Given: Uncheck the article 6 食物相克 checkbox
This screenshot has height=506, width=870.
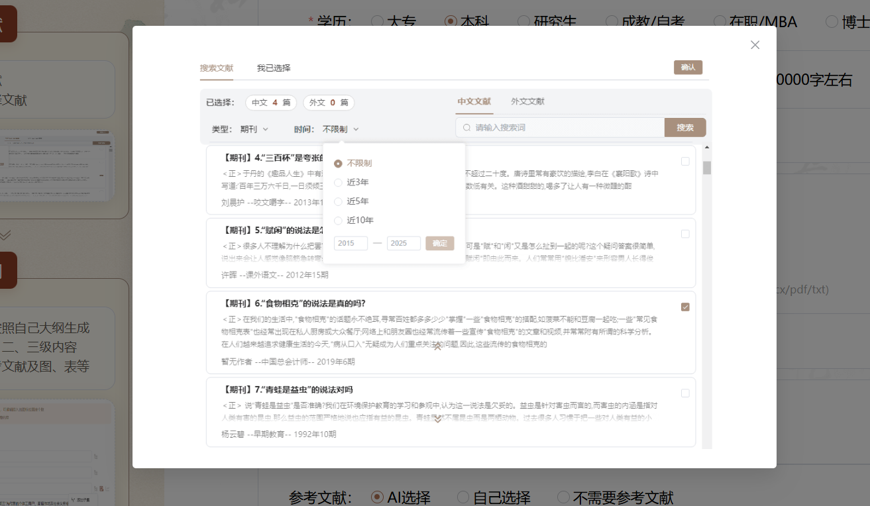Looking at the screenshot, I should click(685, 307).
